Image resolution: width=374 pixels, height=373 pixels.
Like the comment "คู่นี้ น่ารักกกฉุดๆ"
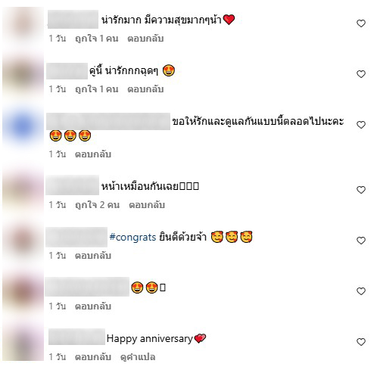pyautogui.click(x=361, y=74)
